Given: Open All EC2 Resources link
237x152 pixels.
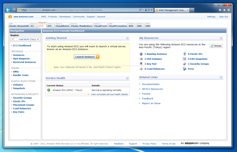Looking at the screenshot, I should coord(152,89).
